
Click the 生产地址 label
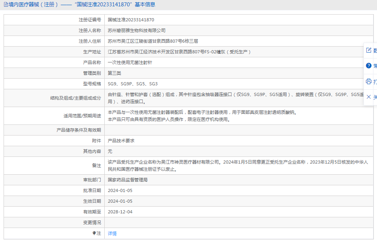[x=92, y=52]
